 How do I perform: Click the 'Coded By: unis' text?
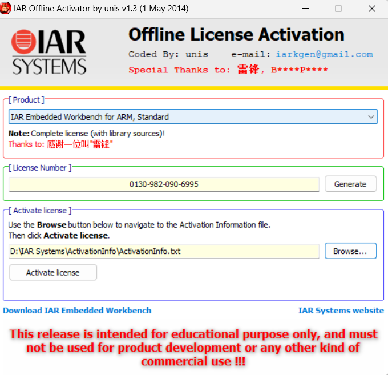[168, 54]
